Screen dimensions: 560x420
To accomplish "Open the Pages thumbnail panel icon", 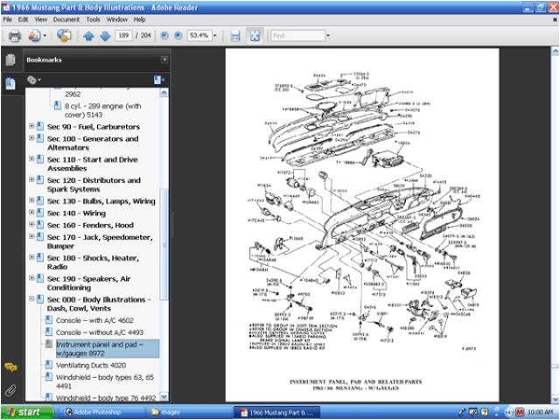I will (x=10, y=60).
